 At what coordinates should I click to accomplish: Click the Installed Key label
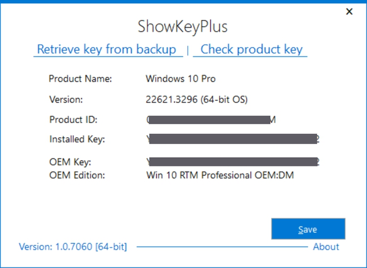point(77,139)
